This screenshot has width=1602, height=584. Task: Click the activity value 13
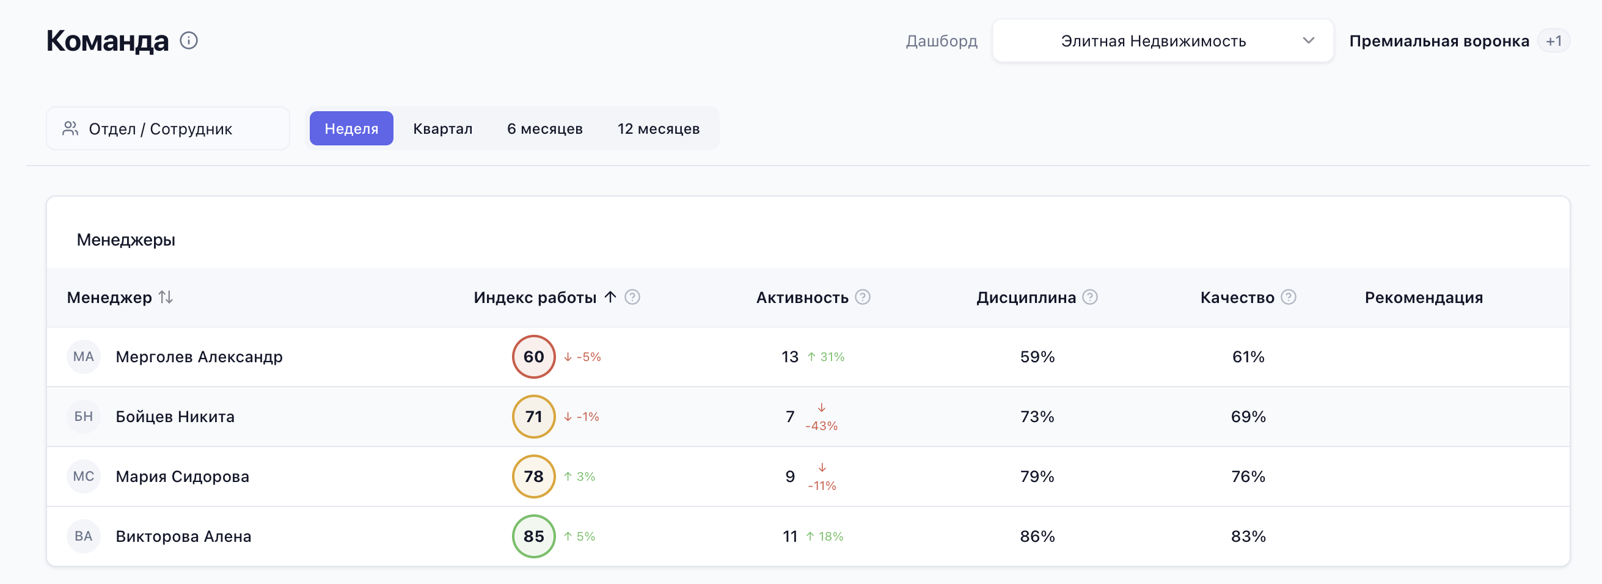790,356
